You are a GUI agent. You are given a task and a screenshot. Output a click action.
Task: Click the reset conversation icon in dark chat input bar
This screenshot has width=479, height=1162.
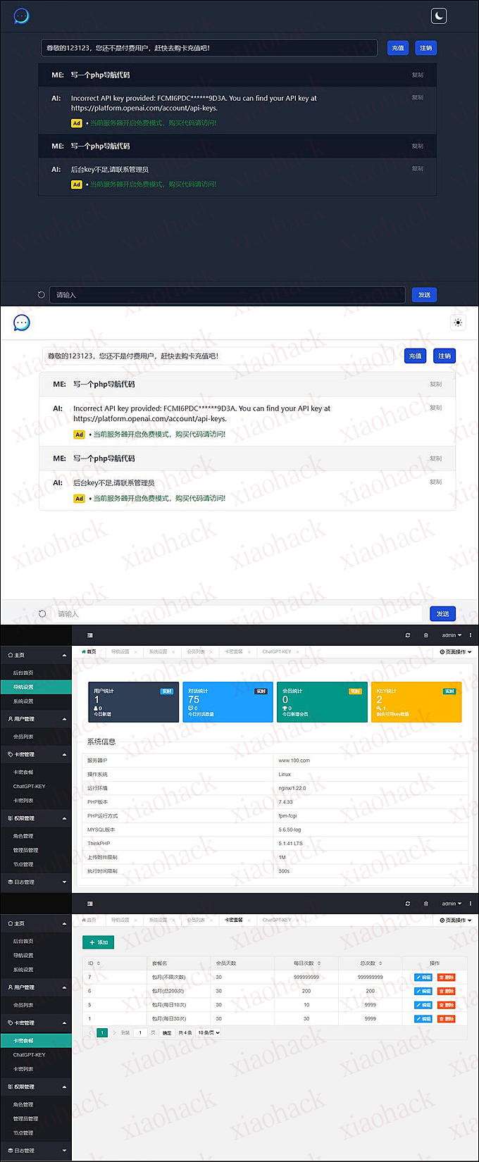pyautogui.click(x=41, y=295)
